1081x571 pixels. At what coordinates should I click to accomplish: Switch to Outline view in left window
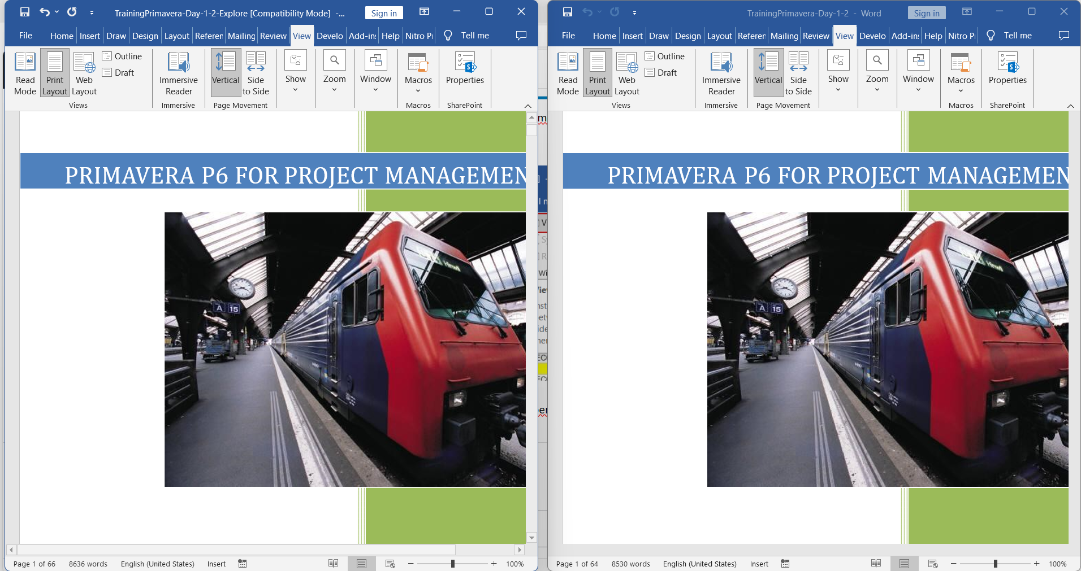tap(122, 56)
